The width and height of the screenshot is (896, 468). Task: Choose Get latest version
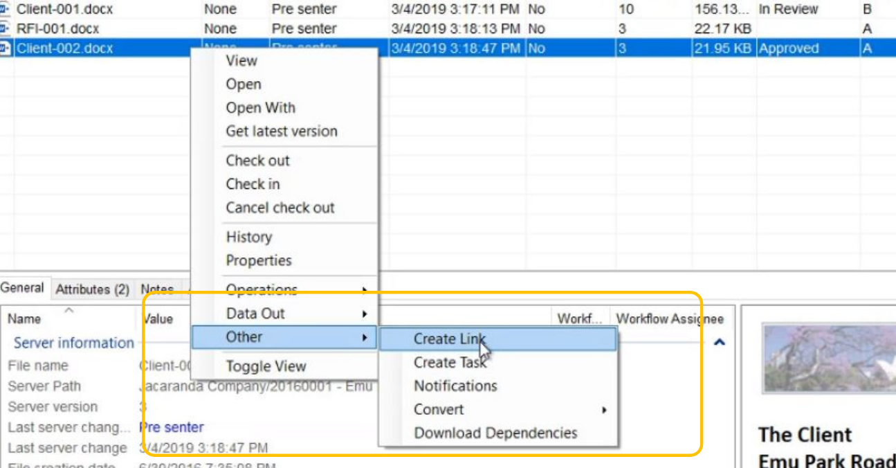coord(282,132)
